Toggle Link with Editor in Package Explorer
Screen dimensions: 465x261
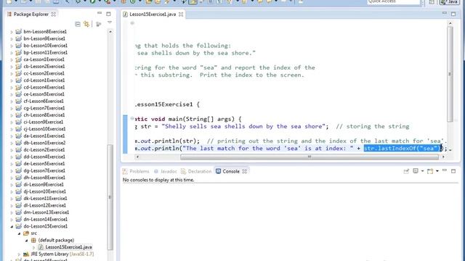(86, 24)
